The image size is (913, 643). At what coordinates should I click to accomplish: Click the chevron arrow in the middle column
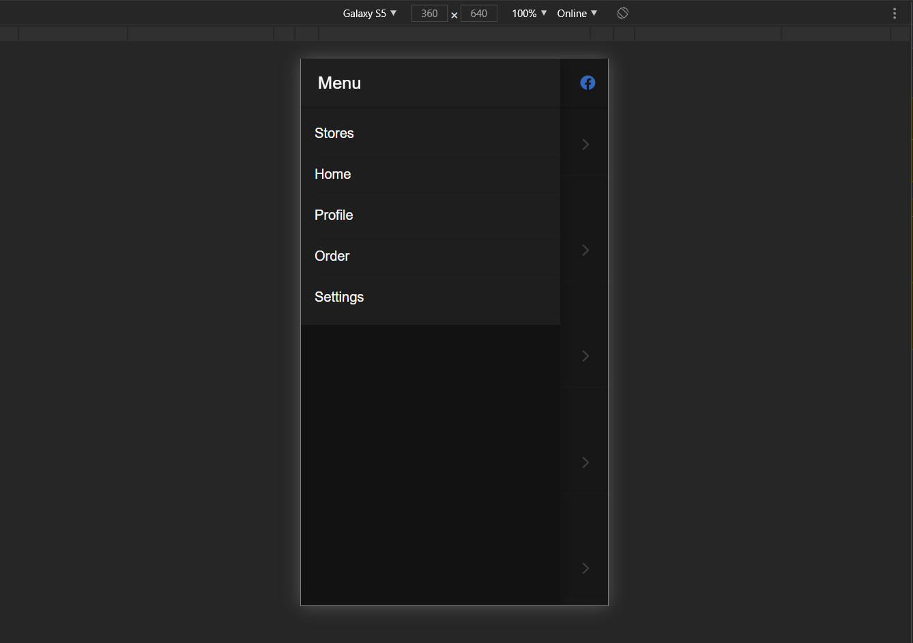[585, 462]
